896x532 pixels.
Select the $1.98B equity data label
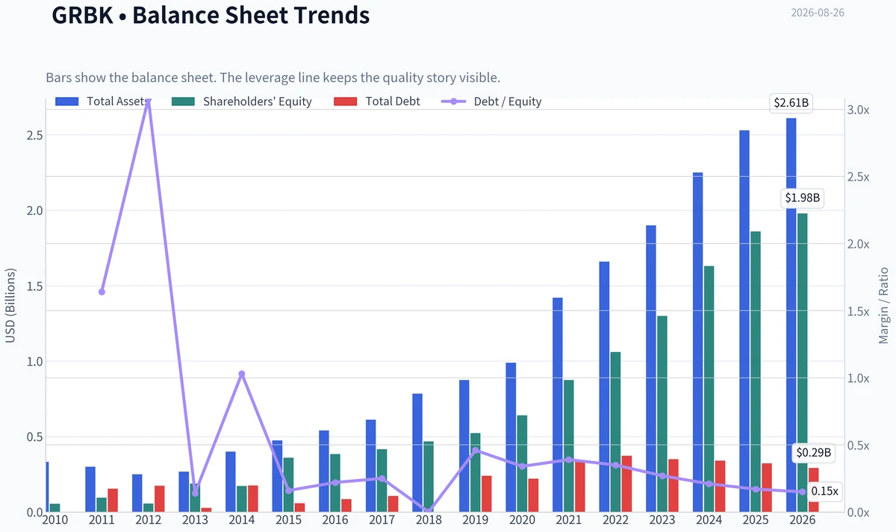click(802, 198)
